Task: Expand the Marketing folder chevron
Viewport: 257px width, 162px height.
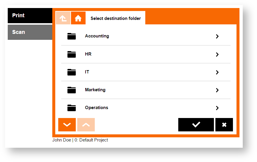Action: [x=217, y=90]
